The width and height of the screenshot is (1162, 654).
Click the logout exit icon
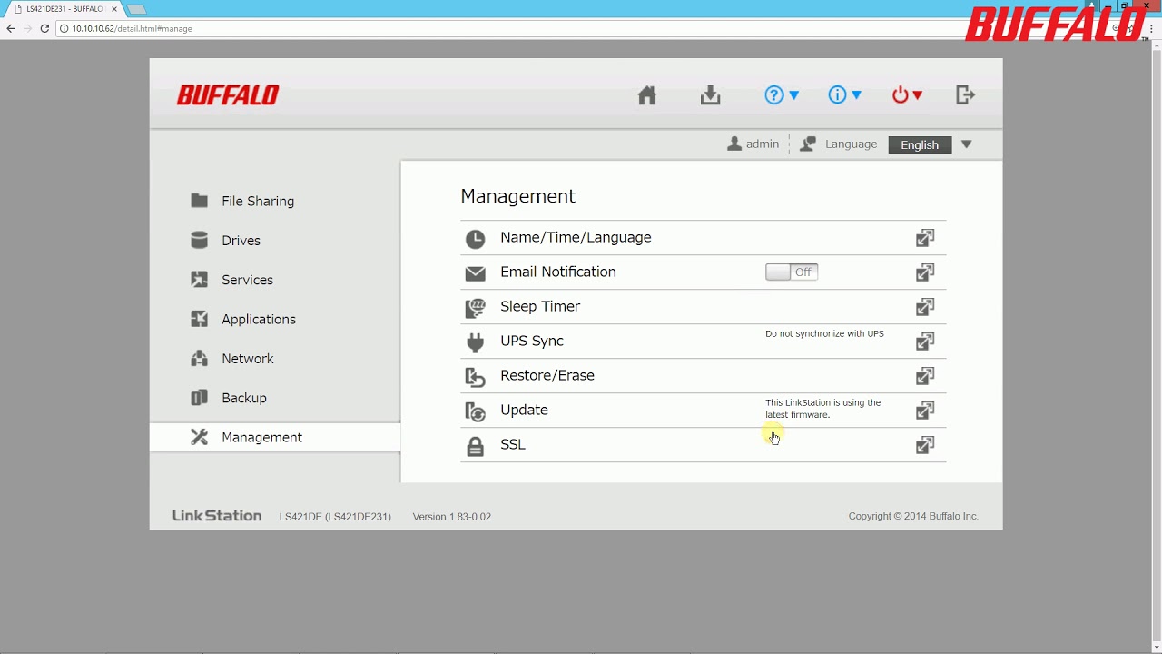click(965, 95)
